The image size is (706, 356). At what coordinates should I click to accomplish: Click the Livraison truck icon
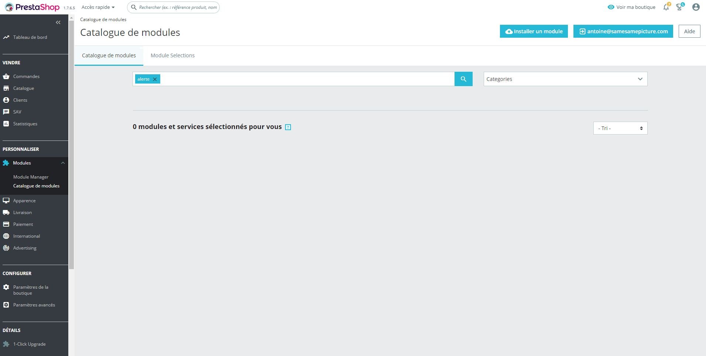[x=6, y=213]
